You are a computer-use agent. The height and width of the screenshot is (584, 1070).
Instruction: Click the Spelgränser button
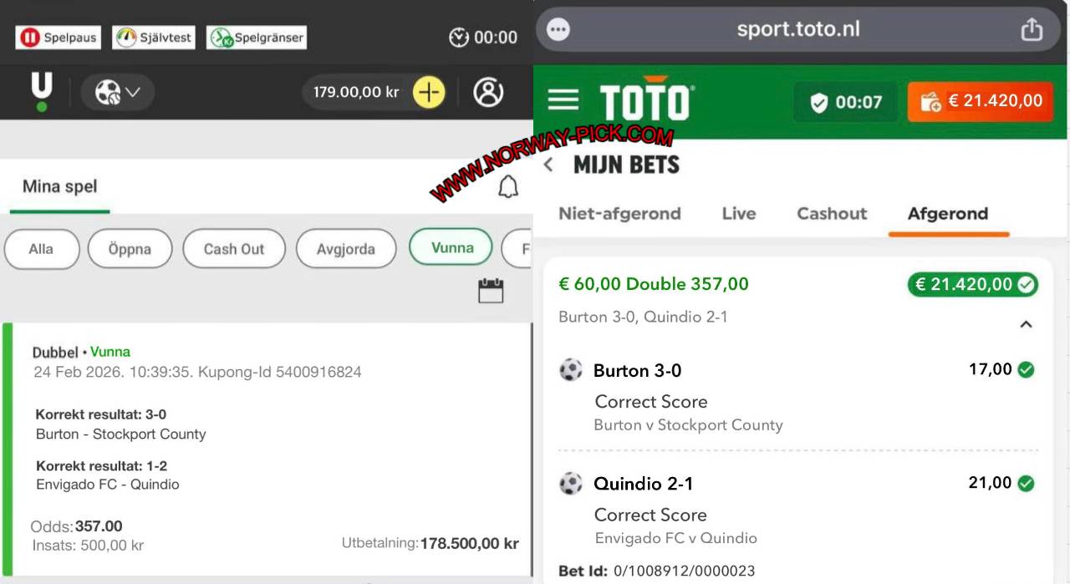(257, 38)
